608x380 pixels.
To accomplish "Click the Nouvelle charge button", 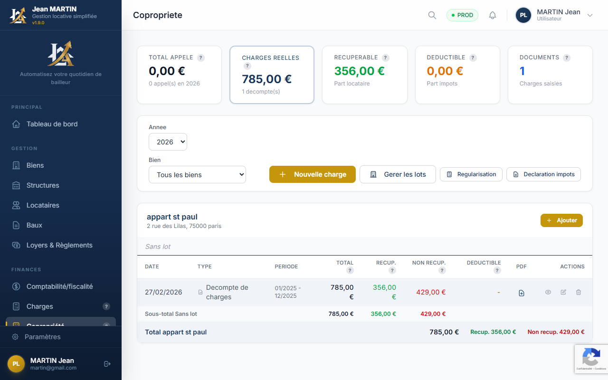I will point(312,174).
